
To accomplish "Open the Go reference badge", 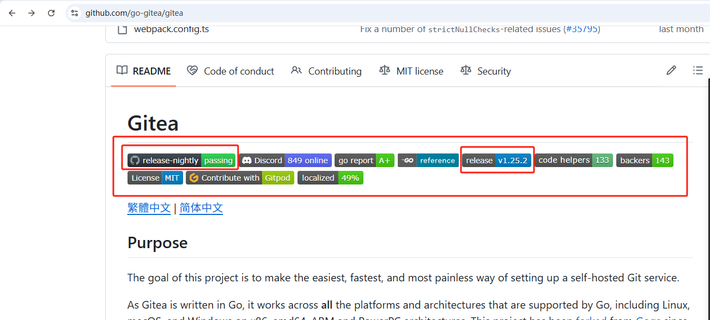I will pyautogui.click(x=428, y=161).
